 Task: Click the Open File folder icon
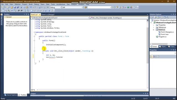tap(12, 7)
